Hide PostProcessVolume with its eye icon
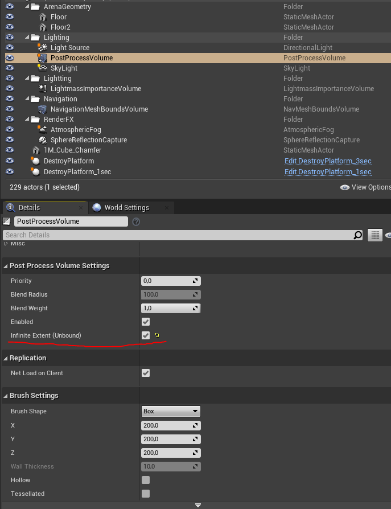The width and height of the screenshot is (391, 509). click(x=10, y=58)
